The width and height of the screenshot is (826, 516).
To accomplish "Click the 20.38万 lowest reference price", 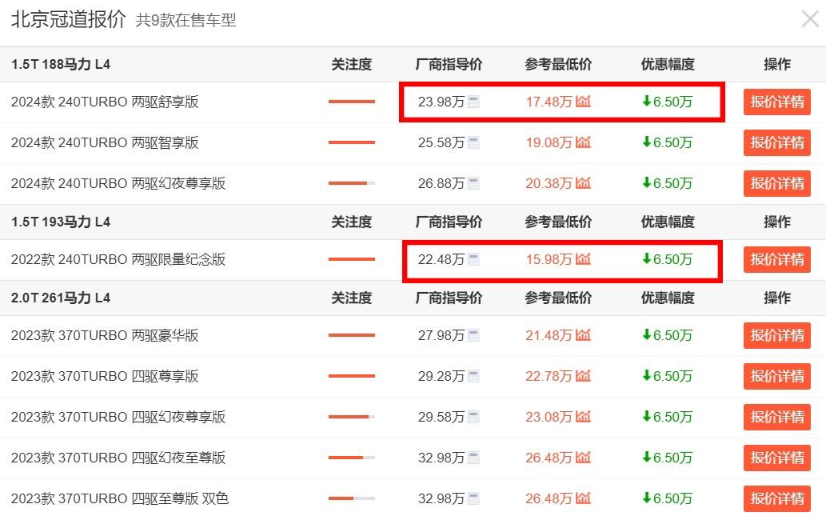I will 549,183.
